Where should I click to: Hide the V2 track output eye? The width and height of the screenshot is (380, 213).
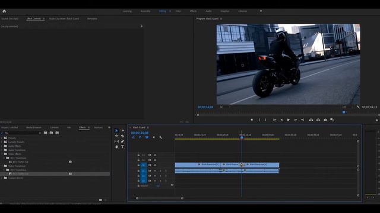click(155, 160)
